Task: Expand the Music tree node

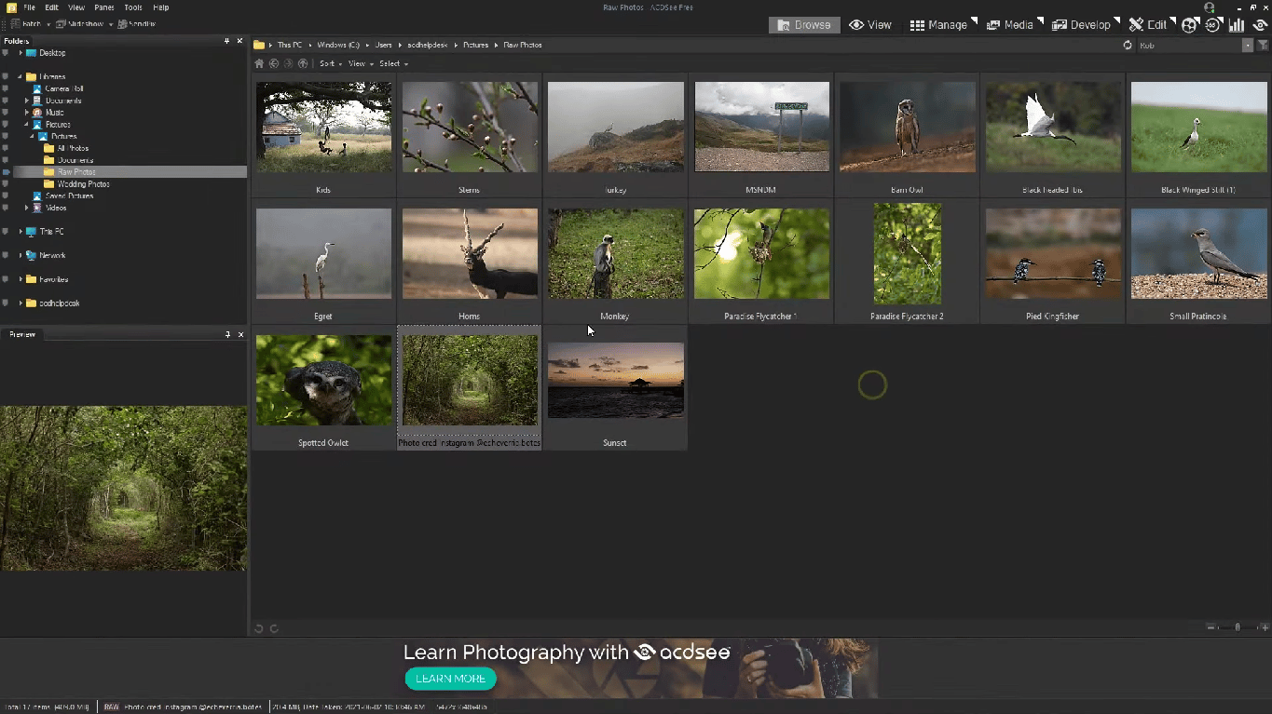Action: (27, 113)
